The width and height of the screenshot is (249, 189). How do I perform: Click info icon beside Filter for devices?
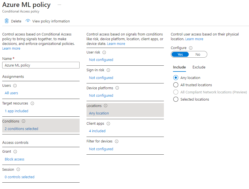pyautogui.click(x=117, y=141)
